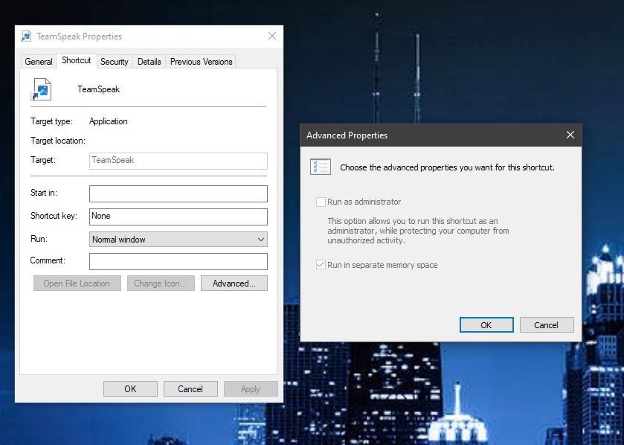Click the Run combo box chevron arrow

pos(260,239)
